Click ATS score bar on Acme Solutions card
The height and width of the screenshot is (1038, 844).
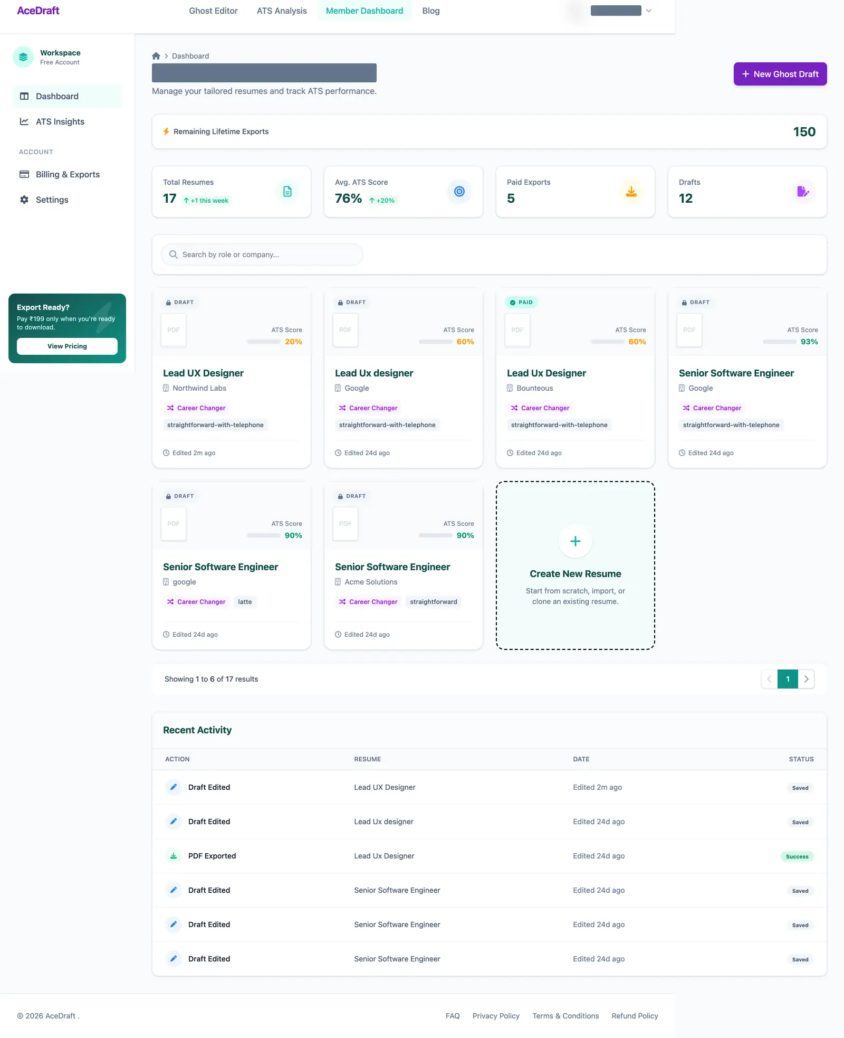(x=436, y=535)
